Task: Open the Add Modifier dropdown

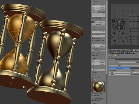Action: [124, 59]
